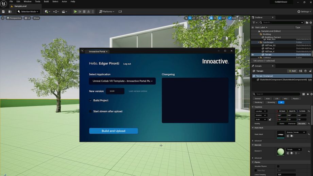Click the skip frame playback button

(80, 12)
